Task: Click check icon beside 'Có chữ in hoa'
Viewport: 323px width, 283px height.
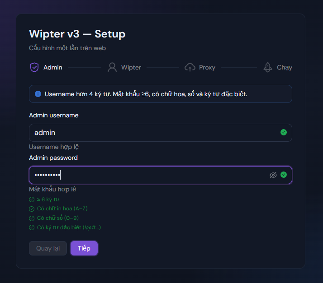Action: pos(32,209)
